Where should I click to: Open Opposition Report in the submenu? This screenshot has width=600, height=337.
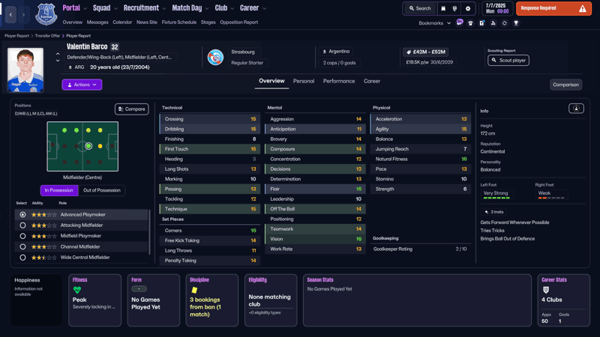tap(238, 22)
